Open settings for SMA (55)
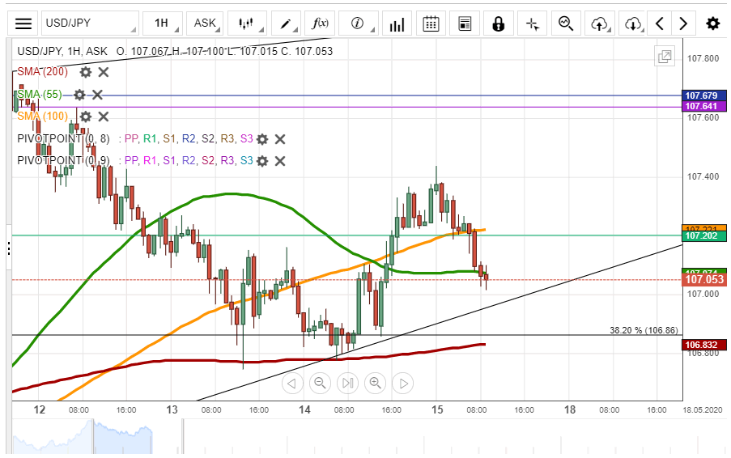Image resolution: width=731 pixels, height=458 pixels. (79, 95)
